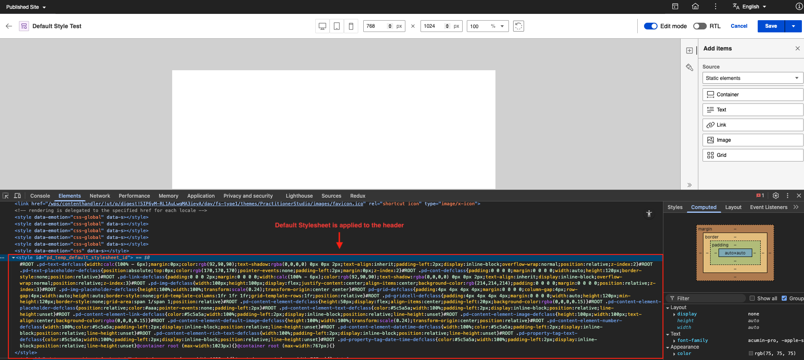
Task: Select the desktop viewport icon
Action: 322,26
